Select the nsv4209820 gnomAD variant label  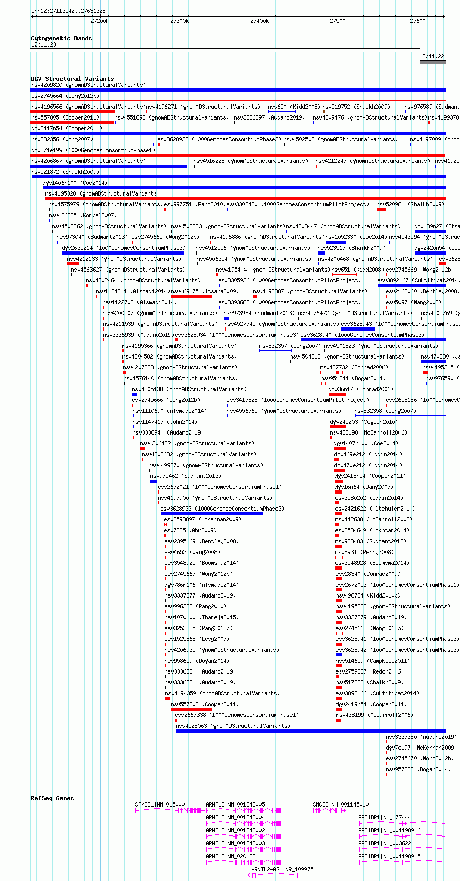click(x=88, y=85)
